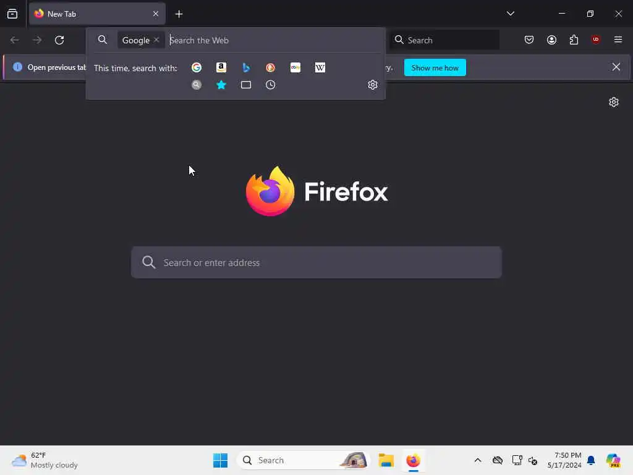Open File Explorer from the taskbar
This screenshot has height=475, width=633.
[x=386, y=460]
